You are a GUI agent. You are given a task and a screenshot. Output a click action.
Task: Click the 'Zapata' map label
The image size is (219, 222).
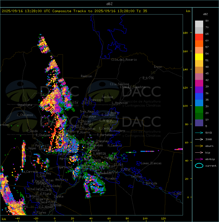coord(58,196)
